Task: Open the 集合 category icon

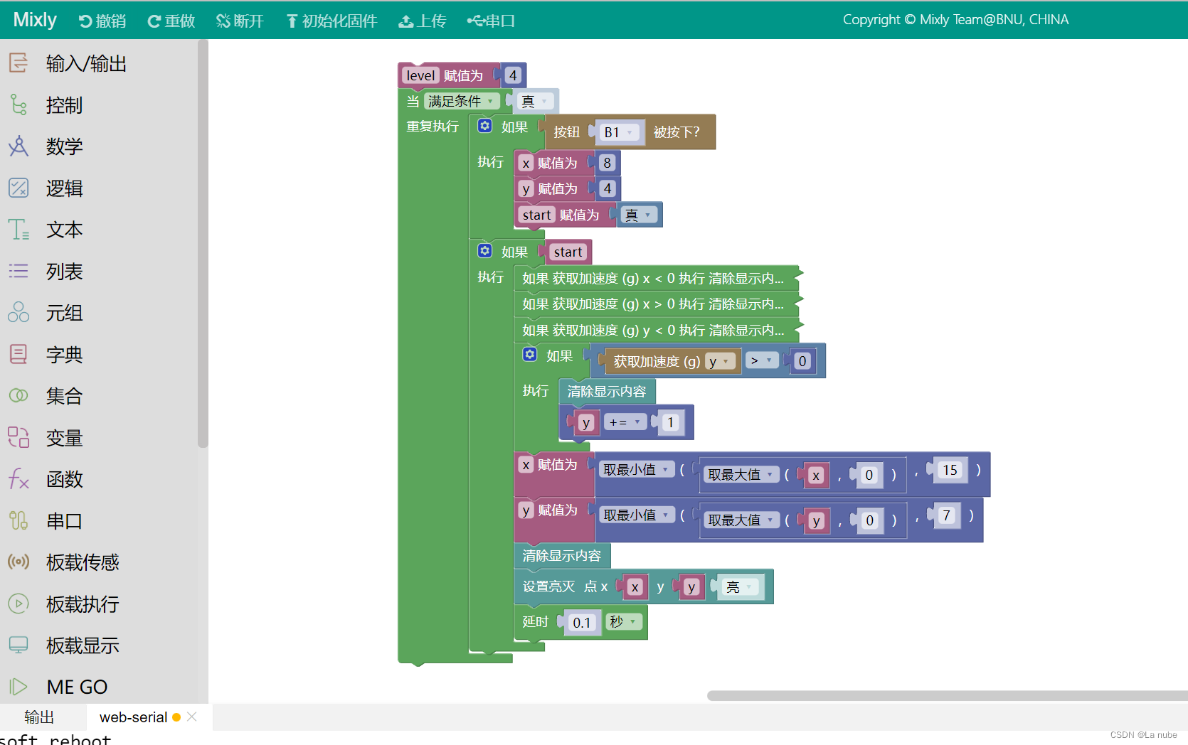Action: (x=18, y=396)
